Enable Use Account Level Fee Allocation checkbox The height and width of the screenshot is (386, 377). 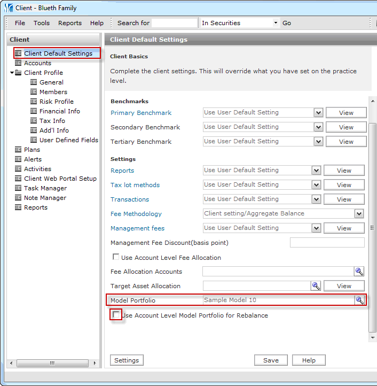[116, 257]
